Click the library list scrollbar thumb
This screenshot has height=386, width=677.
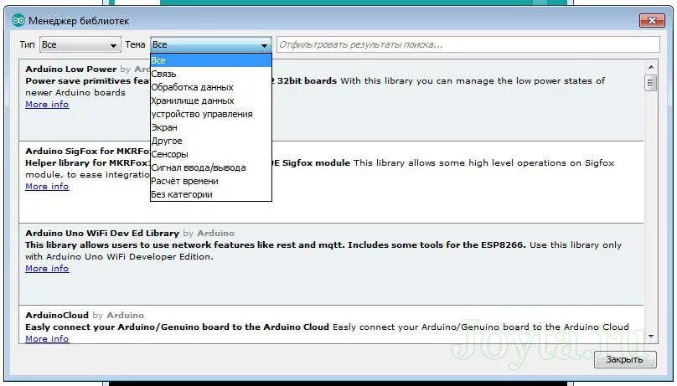(x=651, y=82)
